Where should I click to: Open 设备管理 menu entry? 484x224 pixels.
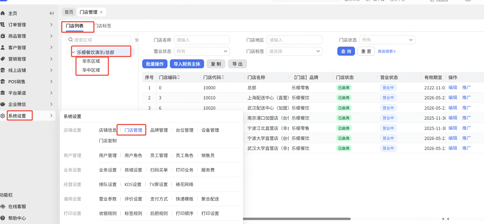coord(210,130)
